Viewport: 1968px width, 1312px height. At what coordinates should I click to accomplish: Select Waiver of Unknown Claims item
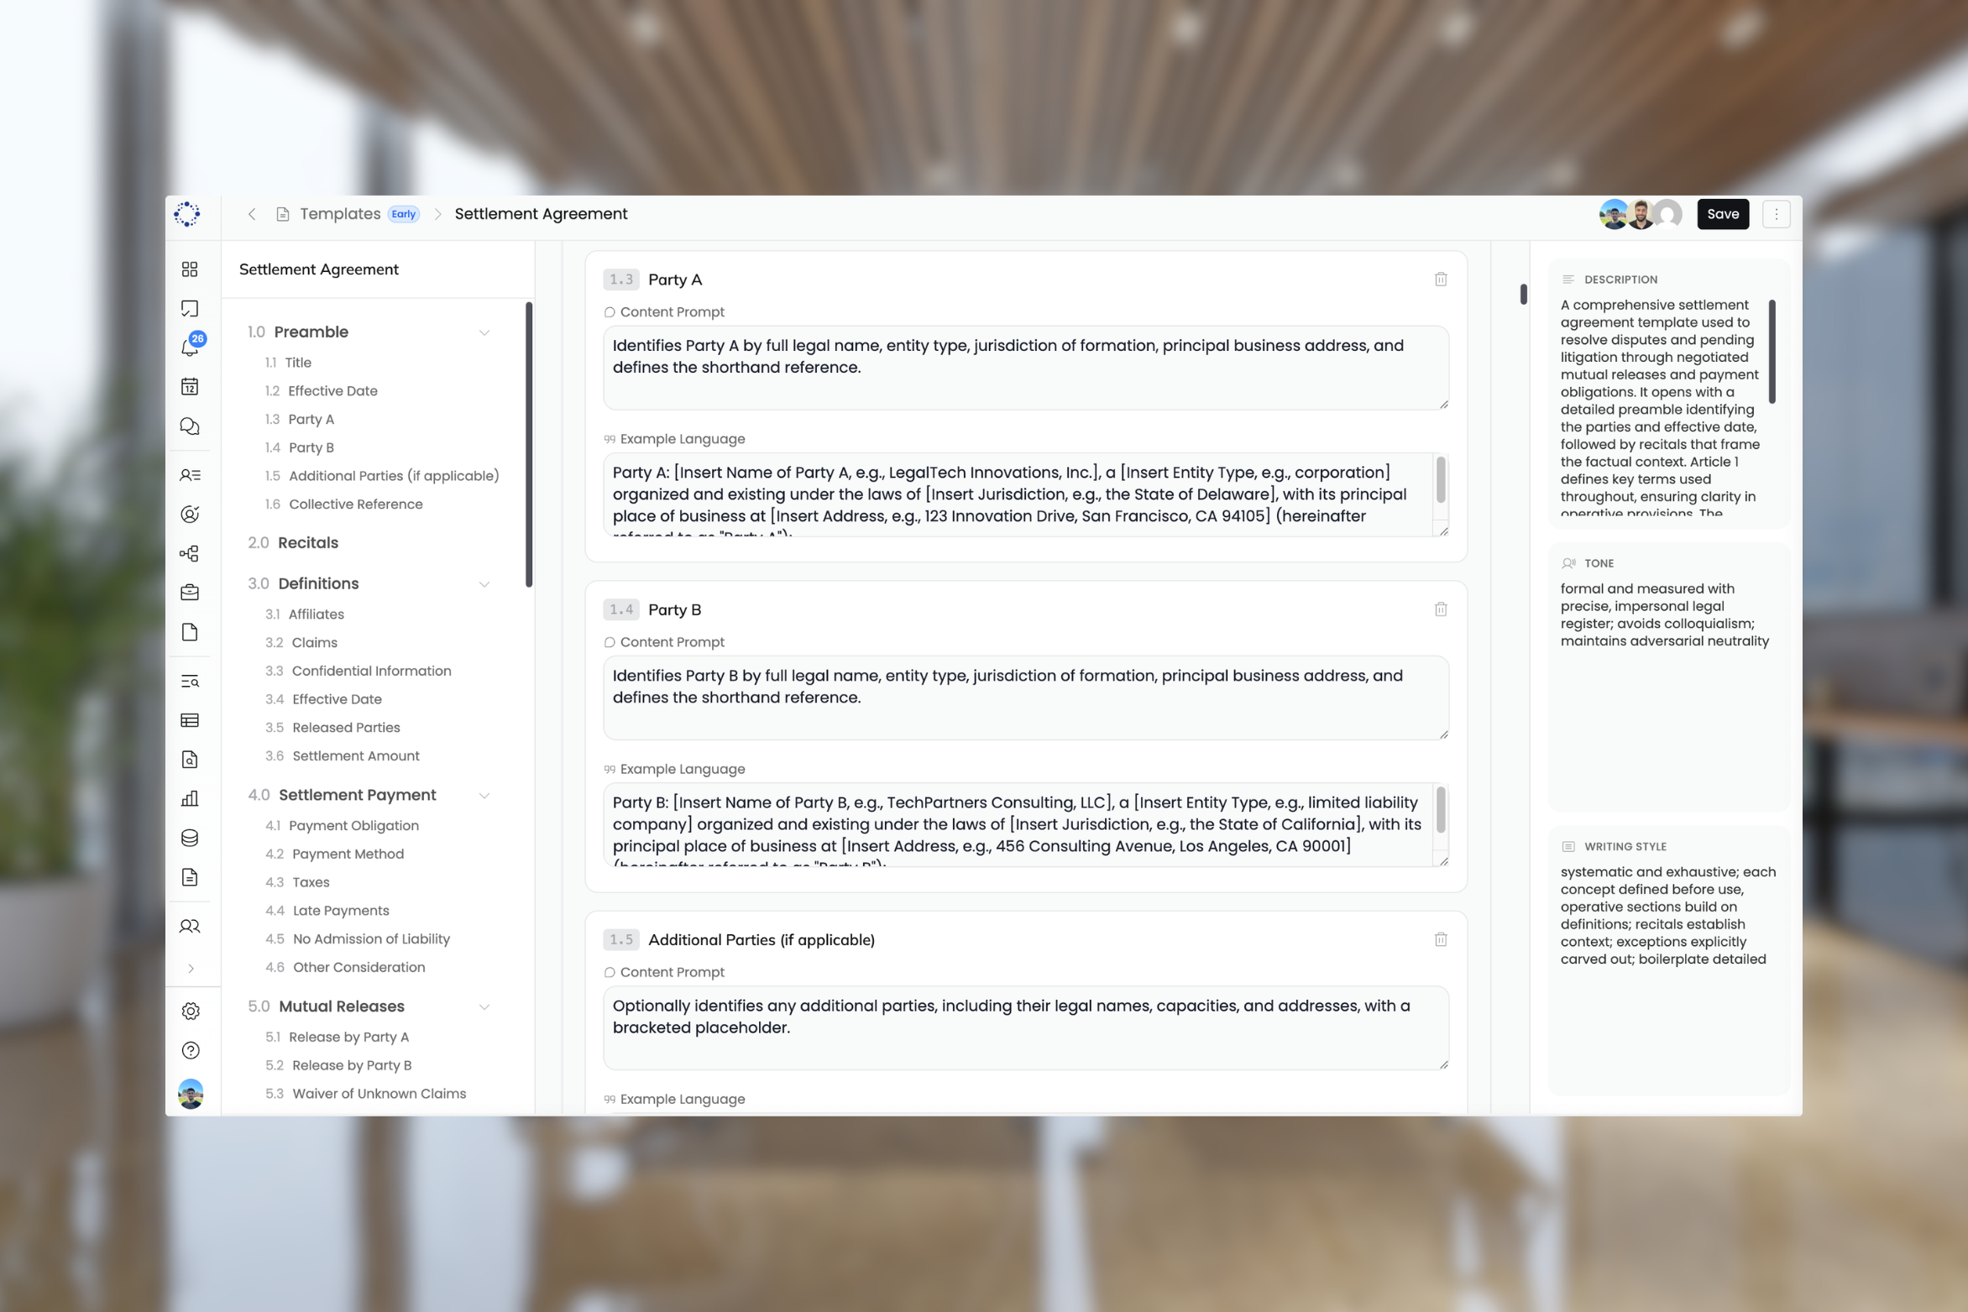[379, 1093]
